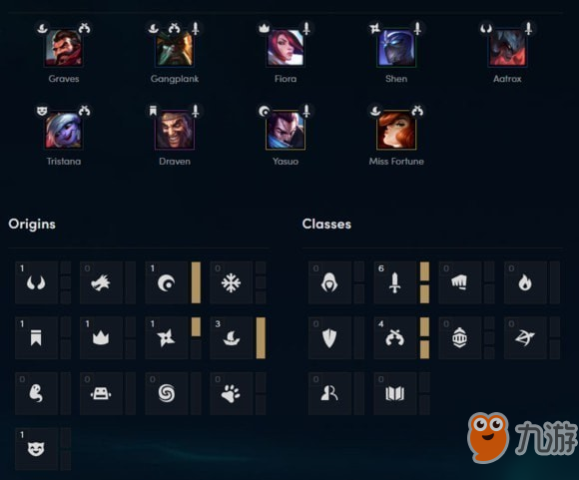Click the Wild paw print origin icon
The width and height of the screenshot is (579, 480).
coord(232,393)
